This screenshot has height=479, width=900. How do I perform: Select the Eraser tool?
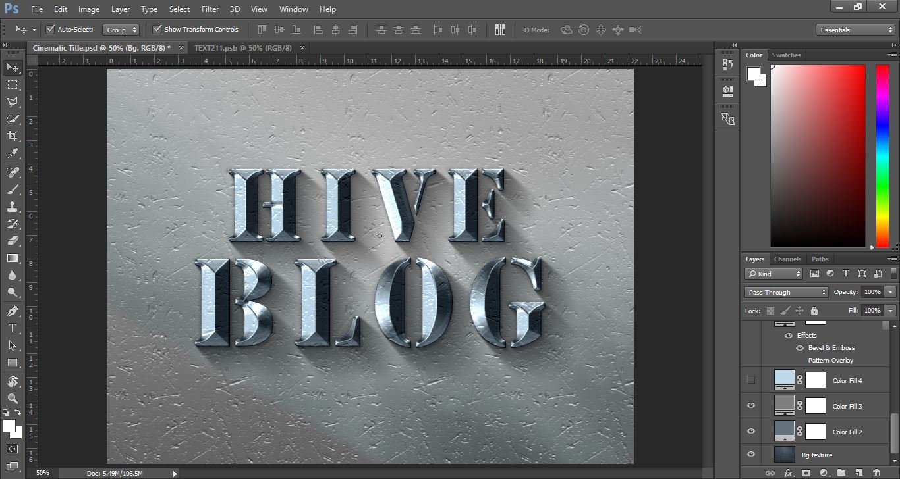13,241
